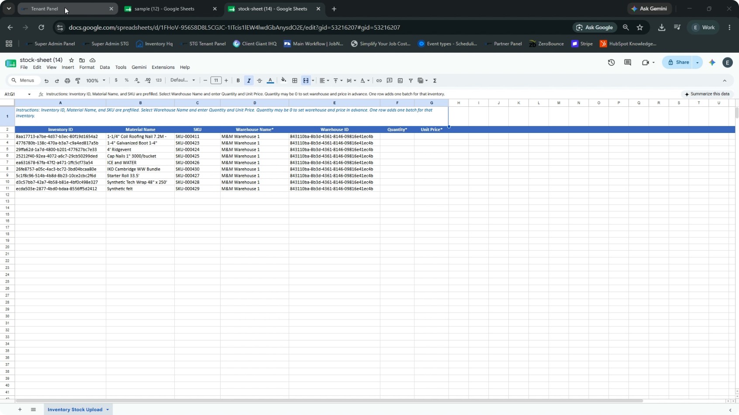Star the stock-sheet (14) document
The width and height of the screenshot is (739, 415).
(x=71, y=60)
